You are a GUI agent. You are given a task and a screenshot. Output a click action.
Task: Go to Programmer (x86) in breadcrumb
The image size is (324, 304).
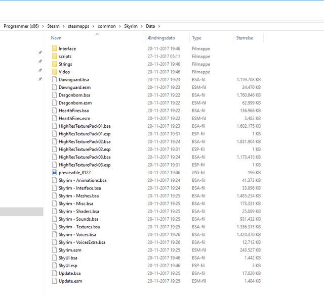tap(21, 26)
